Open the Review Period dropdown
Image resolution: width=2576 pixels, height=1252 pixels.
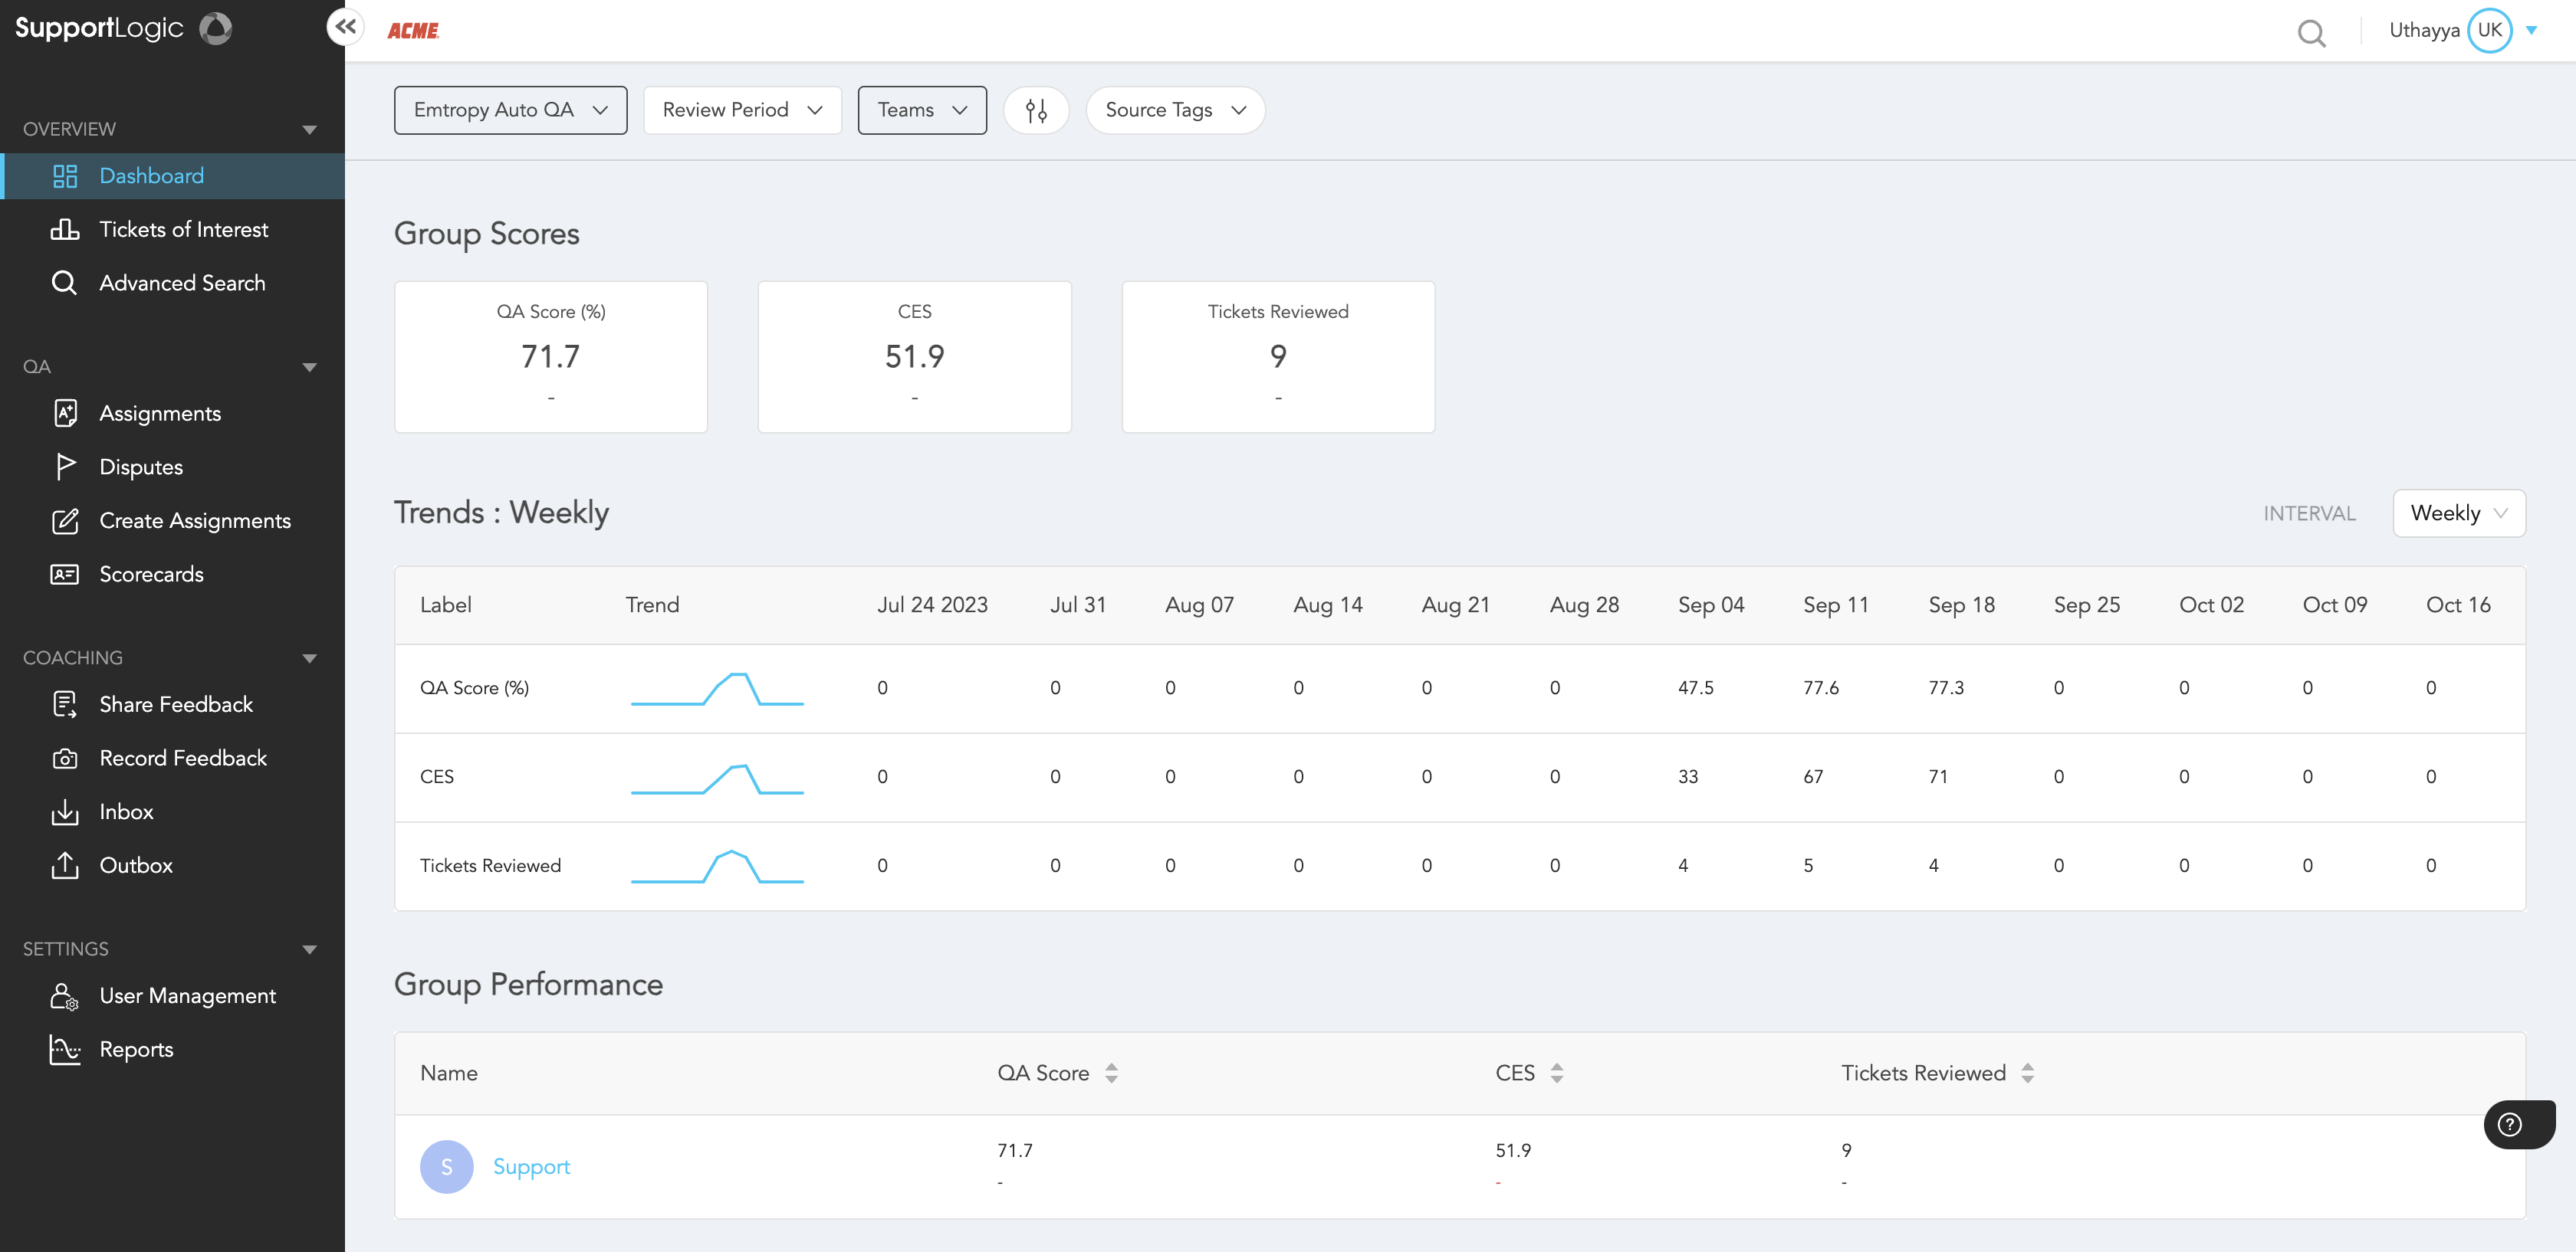[x=742, y=110]
